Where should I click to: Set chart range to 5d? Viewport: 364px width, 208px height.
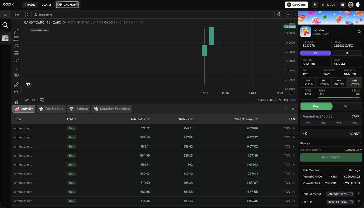tap(33, 100)
